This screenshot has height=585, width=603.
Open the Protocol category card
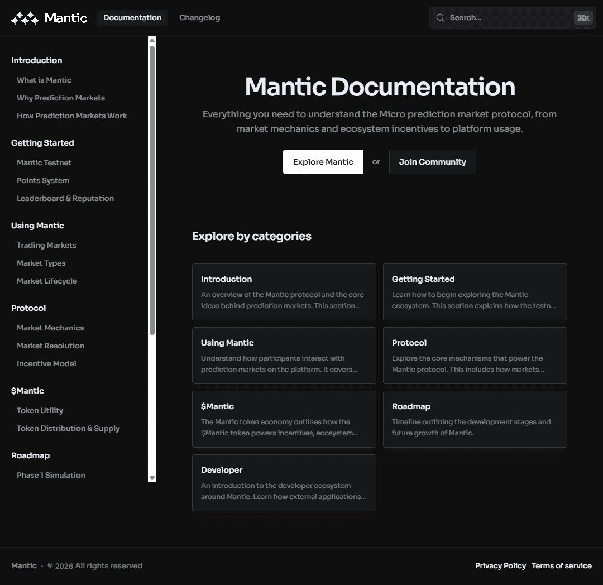click(475, 356)
